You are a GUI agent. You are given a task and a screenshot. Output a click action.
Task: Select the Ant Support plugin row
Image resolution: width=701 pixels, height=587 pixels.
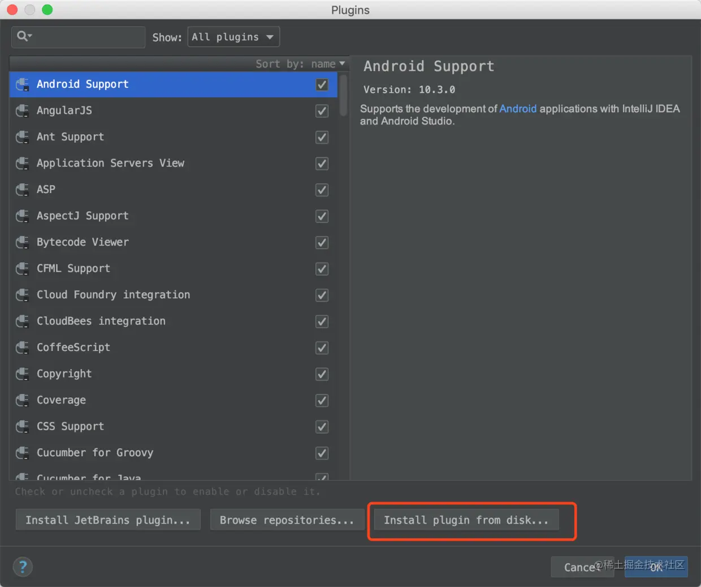point(174,137)
